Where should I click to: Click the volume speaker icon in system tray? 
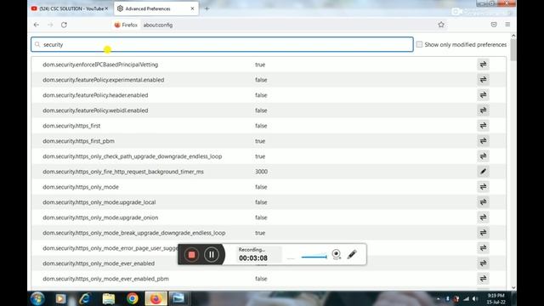point(475,298)
